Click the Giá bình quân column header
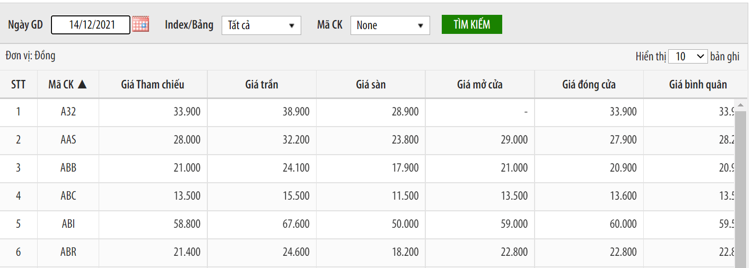 pos(698,84)
